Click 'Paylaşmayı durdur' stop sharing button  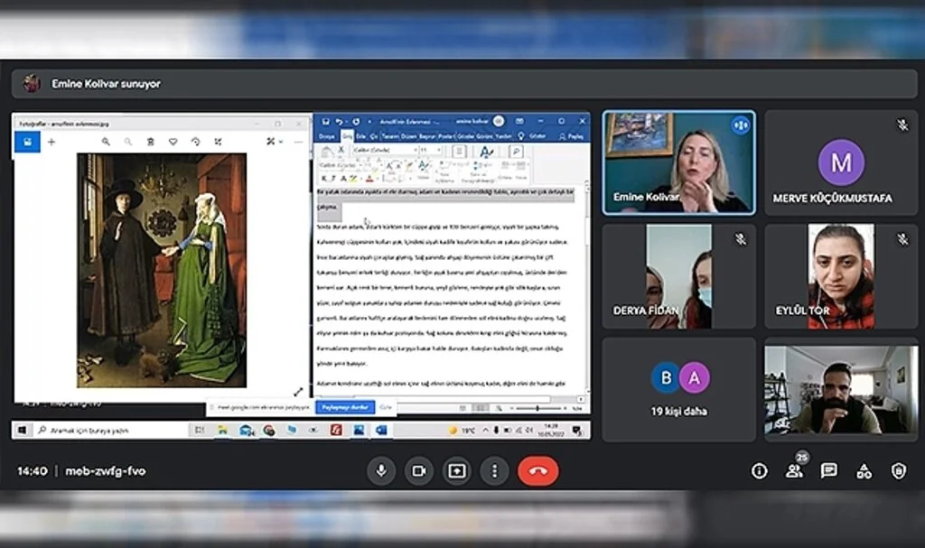(345, 407)
